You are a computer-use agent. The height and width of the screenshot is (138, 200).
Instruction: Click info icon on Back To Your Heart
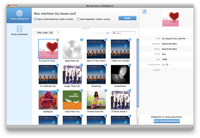(x=106, y=40)
